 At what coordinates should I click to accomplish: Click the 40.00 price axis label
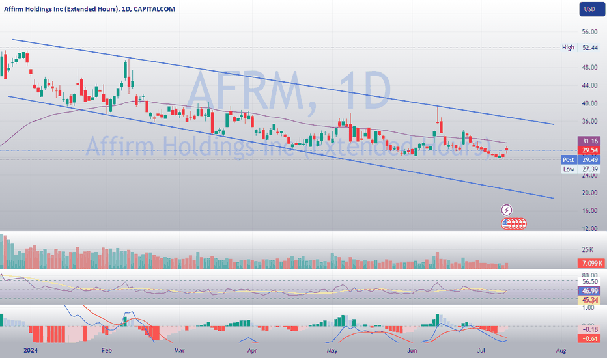click(589, 103)
